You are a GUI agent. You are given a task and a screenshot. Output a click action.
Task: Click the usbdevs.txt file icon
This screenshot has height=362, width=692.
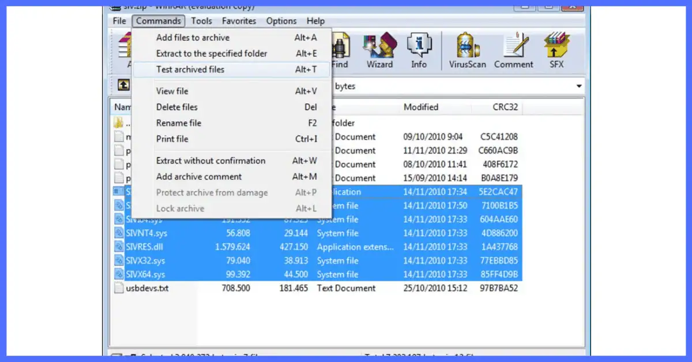119,288
